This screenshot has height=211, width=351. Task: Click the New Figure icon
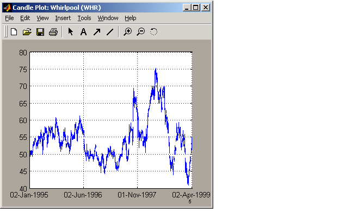[x=14, y=32]
